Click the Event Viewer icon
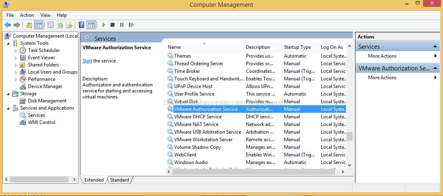This screenshot has width=443, height=196. click(x=23, y=58)
